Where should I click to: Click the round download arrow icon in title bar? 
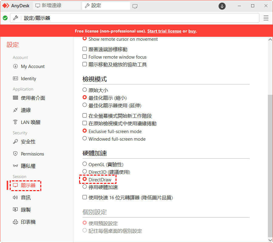222,6
